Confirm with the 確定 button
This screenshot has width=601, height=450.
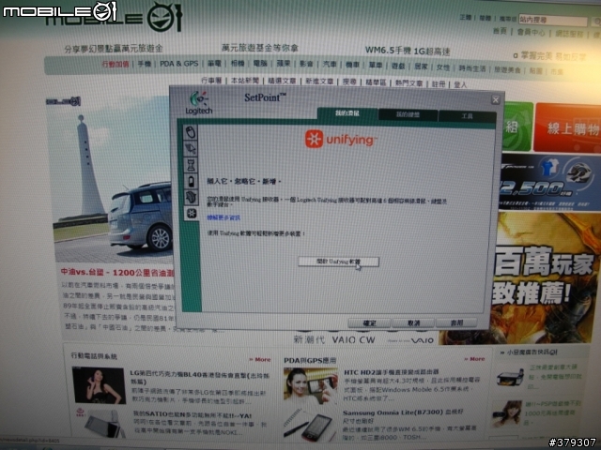(x=369, y=323)
